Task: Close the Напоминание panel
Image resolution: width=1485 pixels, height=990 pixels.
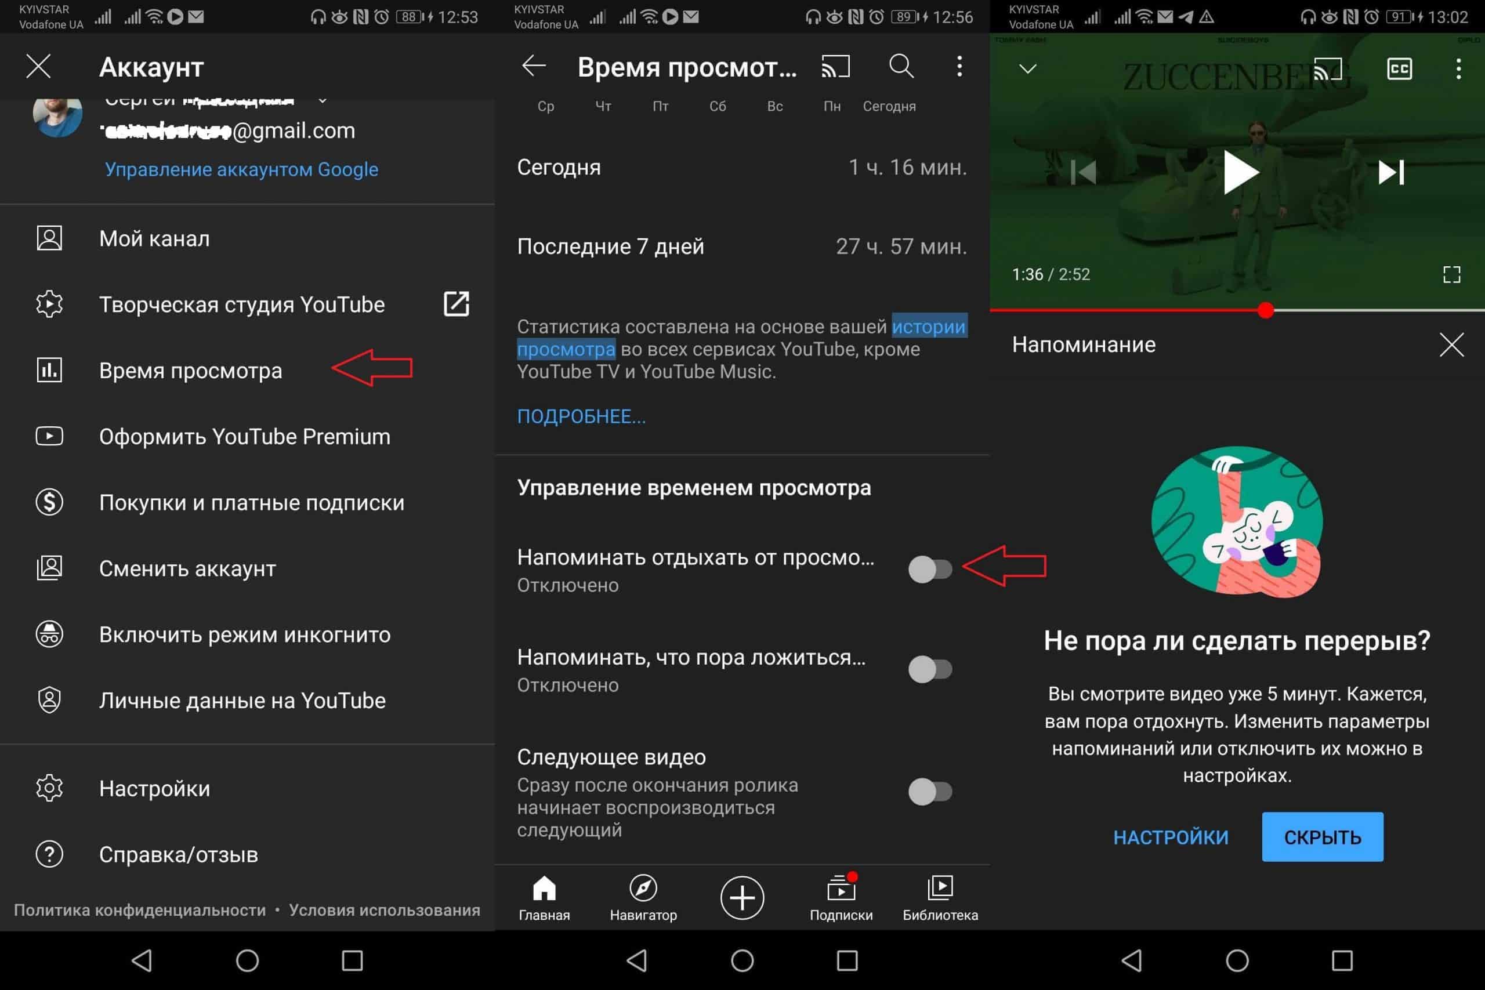Action: pos(1451,344)
